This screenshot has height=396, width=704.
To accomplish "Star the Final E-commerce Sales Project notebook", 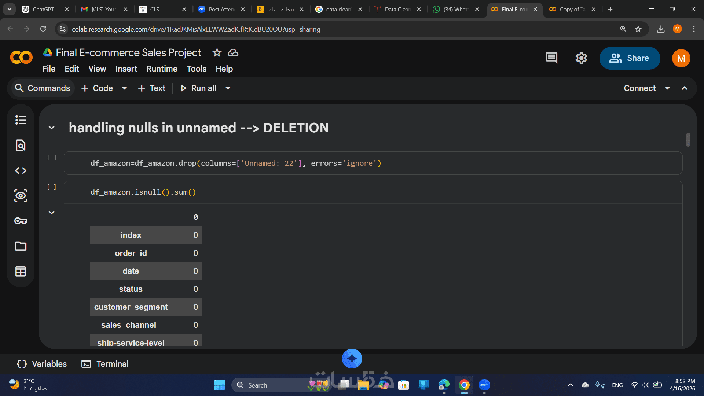I will [217, 53].
